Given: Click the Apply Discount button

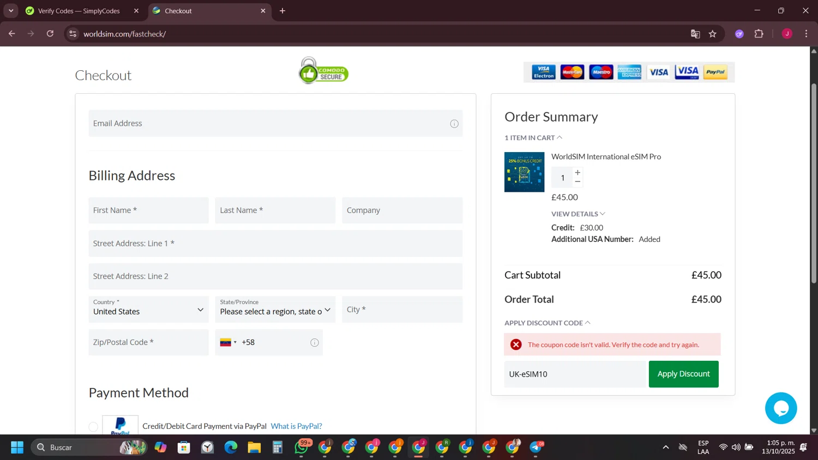Looking at the screenshot, I should 683,374.
